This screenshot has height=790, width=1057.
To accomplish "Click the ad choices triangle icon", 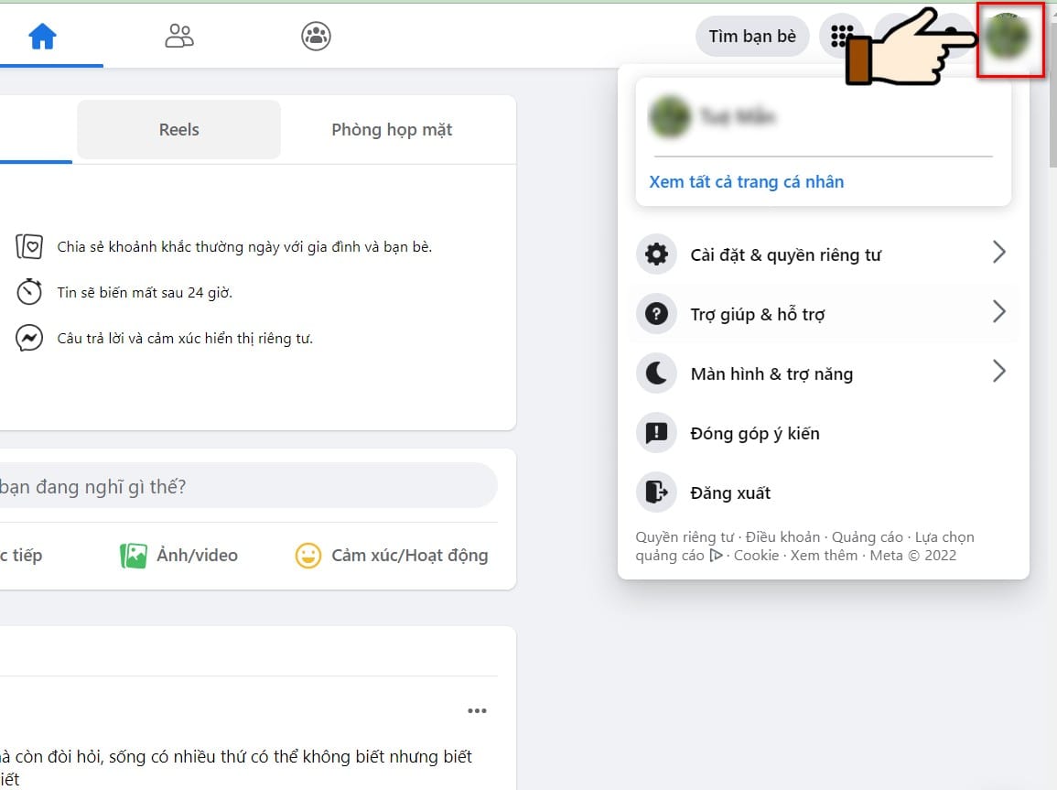I will click(716, 556).
